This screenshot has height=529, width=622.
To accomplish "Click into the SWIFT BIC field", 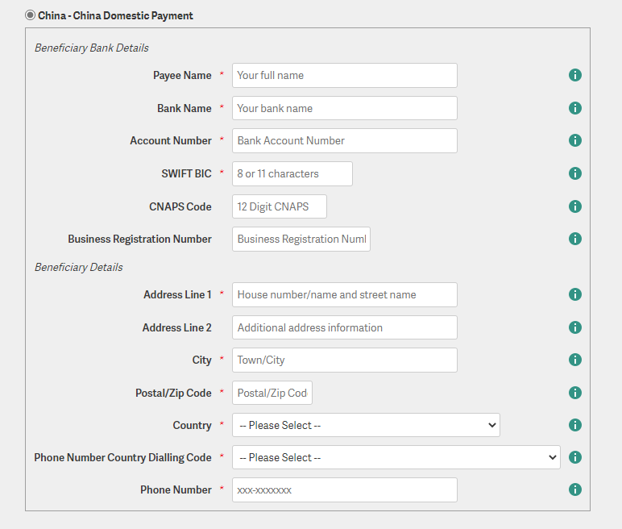I will coord(292,173).
